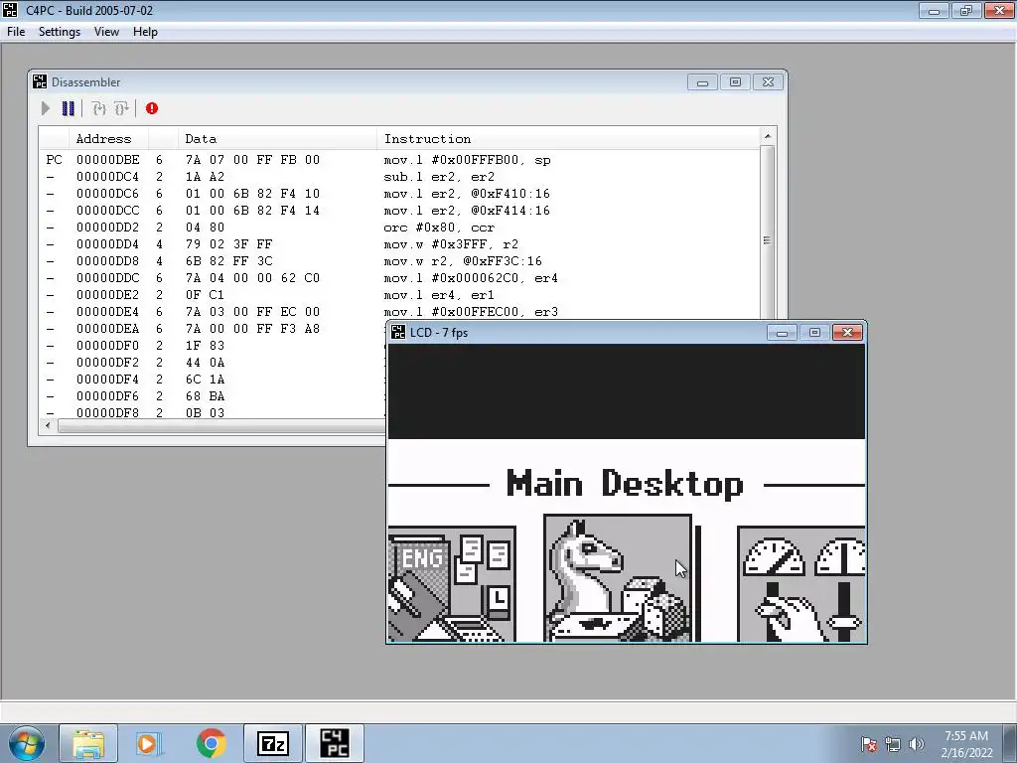The width and height of the screenshot is (1017, 763).
Task: Select address row 00000DD2
Action: (399, 228)
